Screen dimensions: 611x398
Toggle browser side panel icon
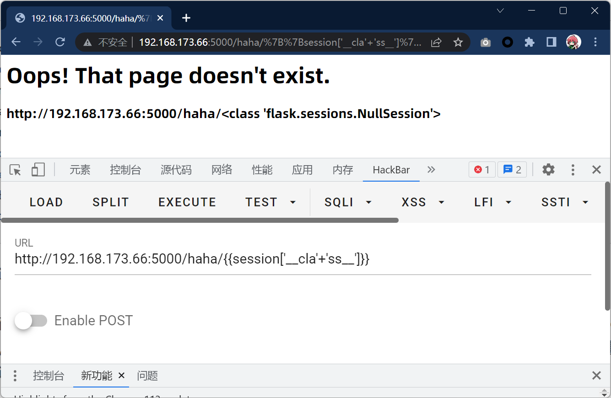click(551, 43)
